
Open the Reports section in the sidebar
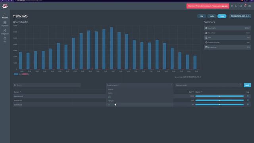click(5, 16)
